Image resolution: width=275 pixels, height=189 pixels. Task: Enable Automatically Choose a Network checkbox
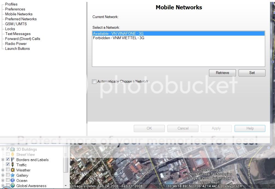94,82
